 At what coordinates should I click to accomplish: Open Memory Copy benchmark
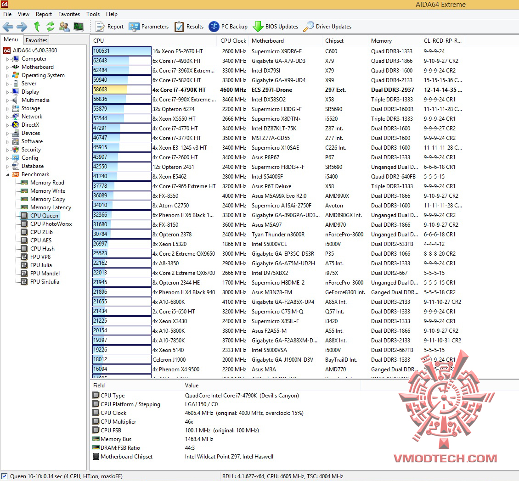pyautogui.click(x=48, y=199)
